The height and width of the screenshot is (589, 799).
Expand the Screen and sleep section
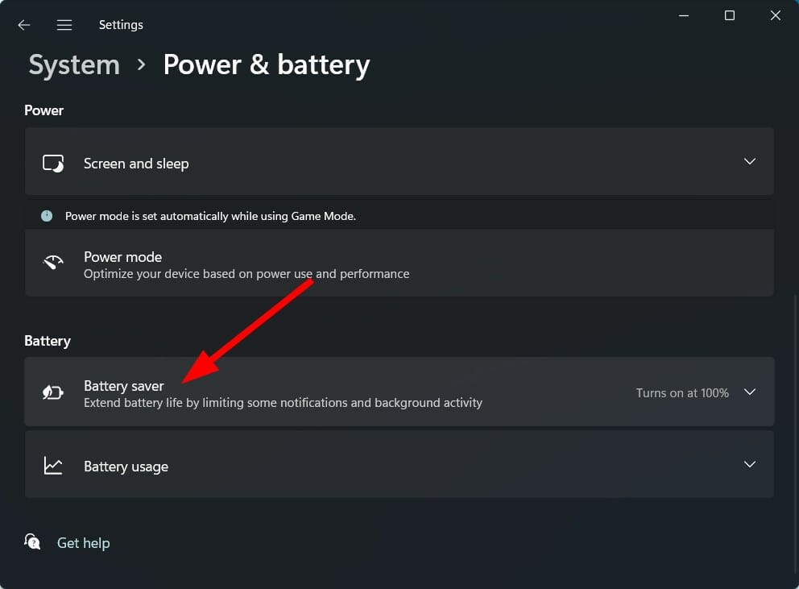pos(750,161)
